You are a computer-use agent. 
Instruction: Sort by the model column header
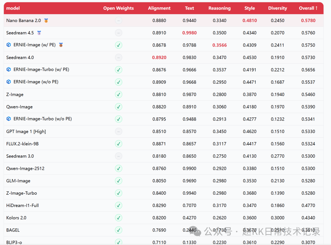click(13, 8)
